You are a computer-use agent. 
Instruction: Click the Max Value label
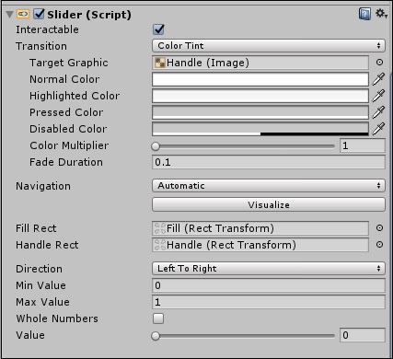coord(42,302)
